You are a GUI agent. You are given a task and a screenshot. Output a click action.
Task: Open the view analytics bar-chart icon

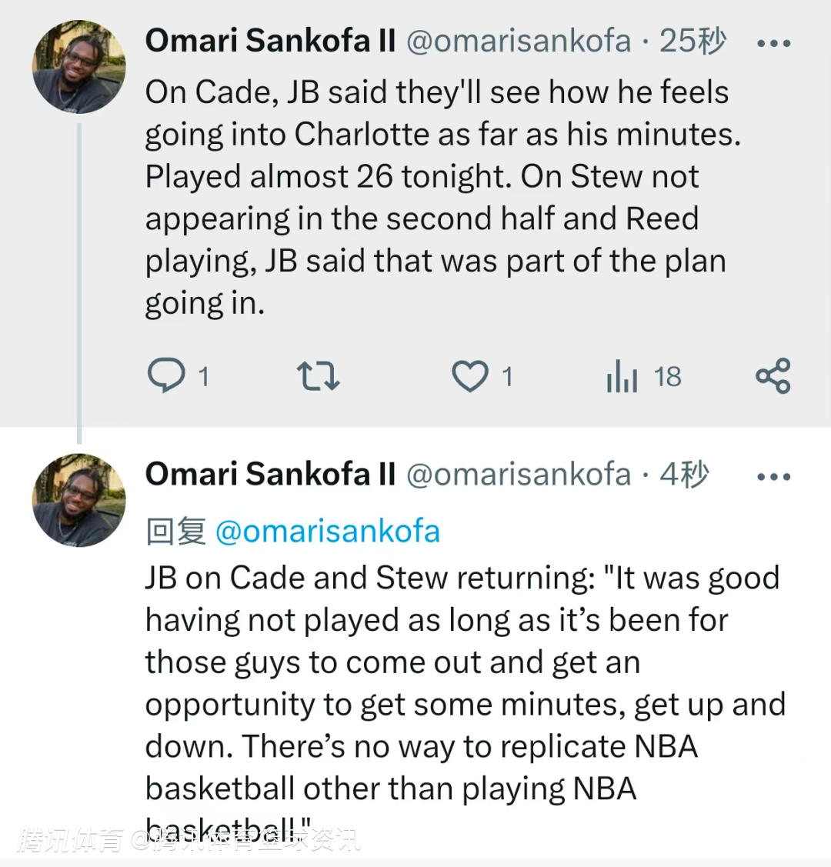pos(622,377)
